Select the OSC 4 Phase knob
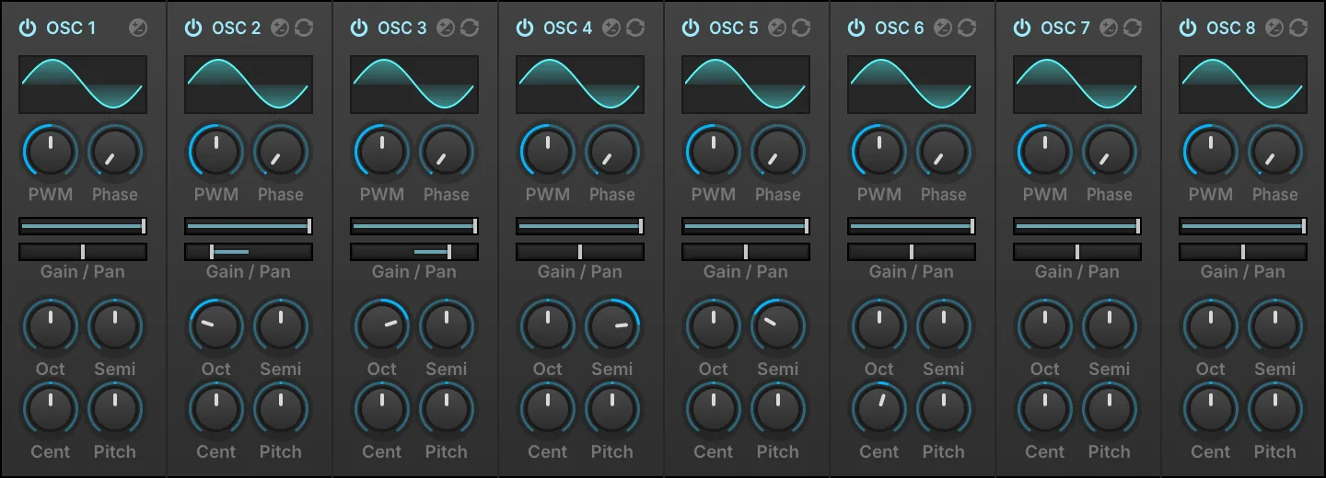The image size is (1326, 478). tap(612, 151)
